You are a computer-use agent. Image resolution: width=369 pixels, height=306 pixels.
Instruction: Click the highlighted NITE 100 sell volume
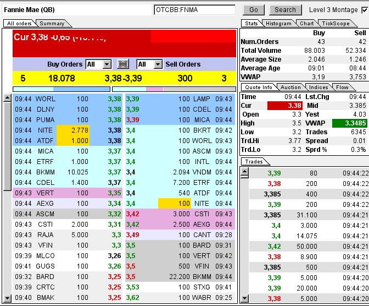coord(174,204)
